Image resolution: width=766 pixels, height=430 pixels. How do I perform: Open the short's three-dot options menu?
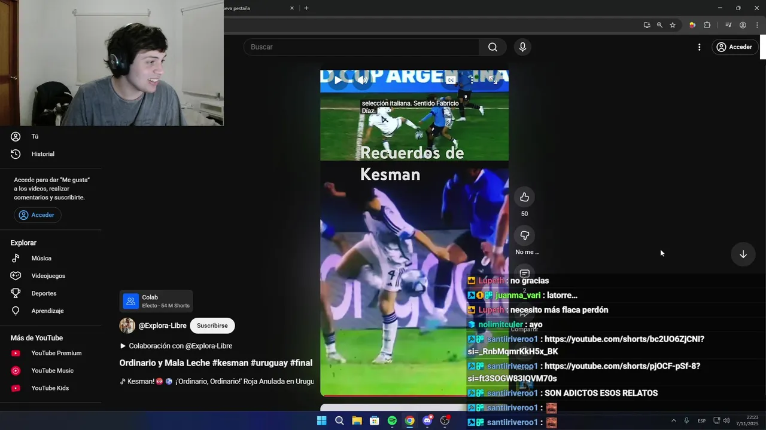click(x=472, y=80)
